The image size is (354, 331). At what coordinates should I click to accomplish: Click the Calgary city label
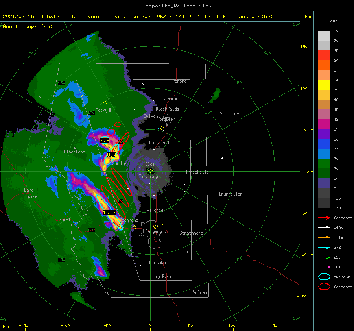[x=153, y=231]
